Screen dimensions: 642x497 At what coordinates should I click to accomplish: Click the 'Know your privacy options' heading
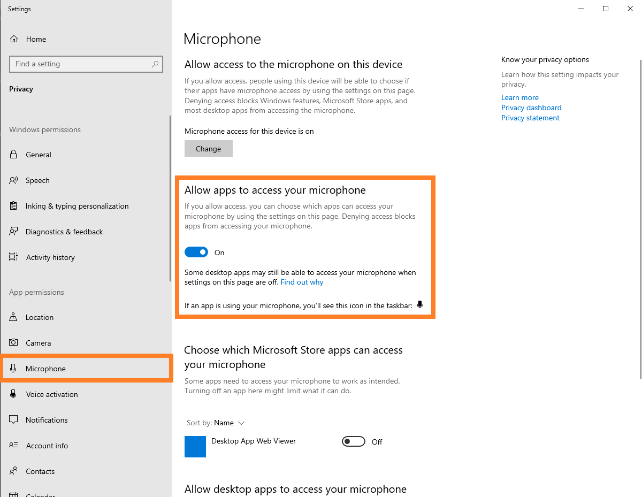pyautogui.click(x=545, y=59)
